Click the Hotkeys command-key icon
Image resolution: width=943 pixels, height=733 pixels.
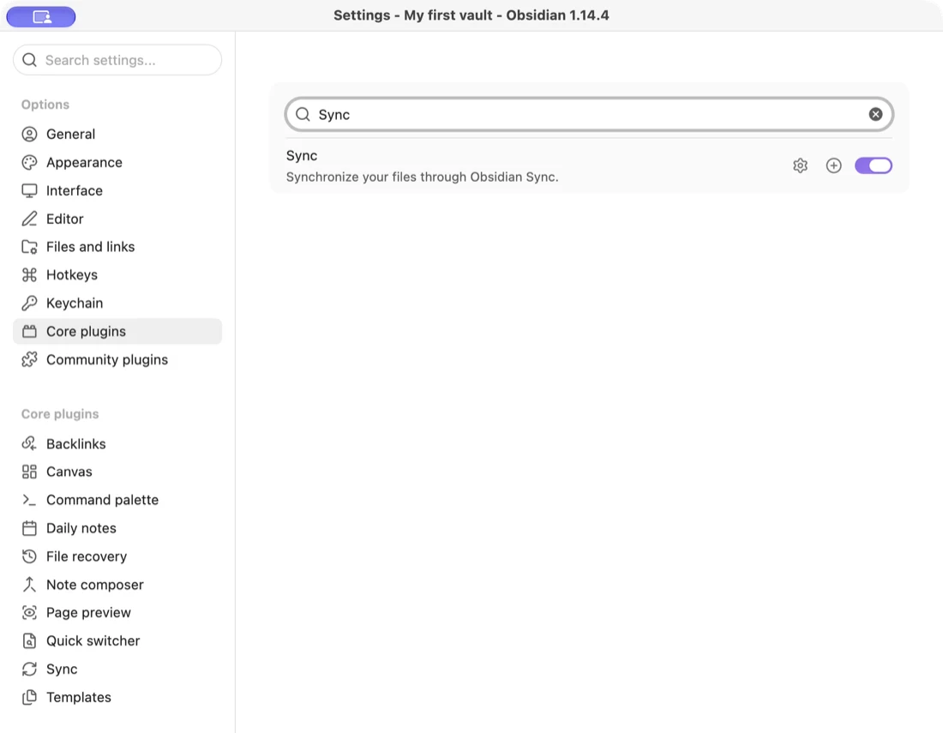click(29, 275)
